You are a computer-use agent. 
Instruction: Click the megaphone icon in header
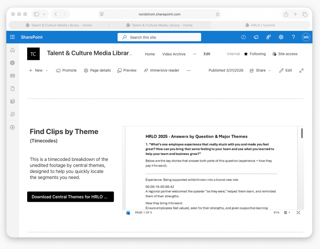[x=256, y=37]
